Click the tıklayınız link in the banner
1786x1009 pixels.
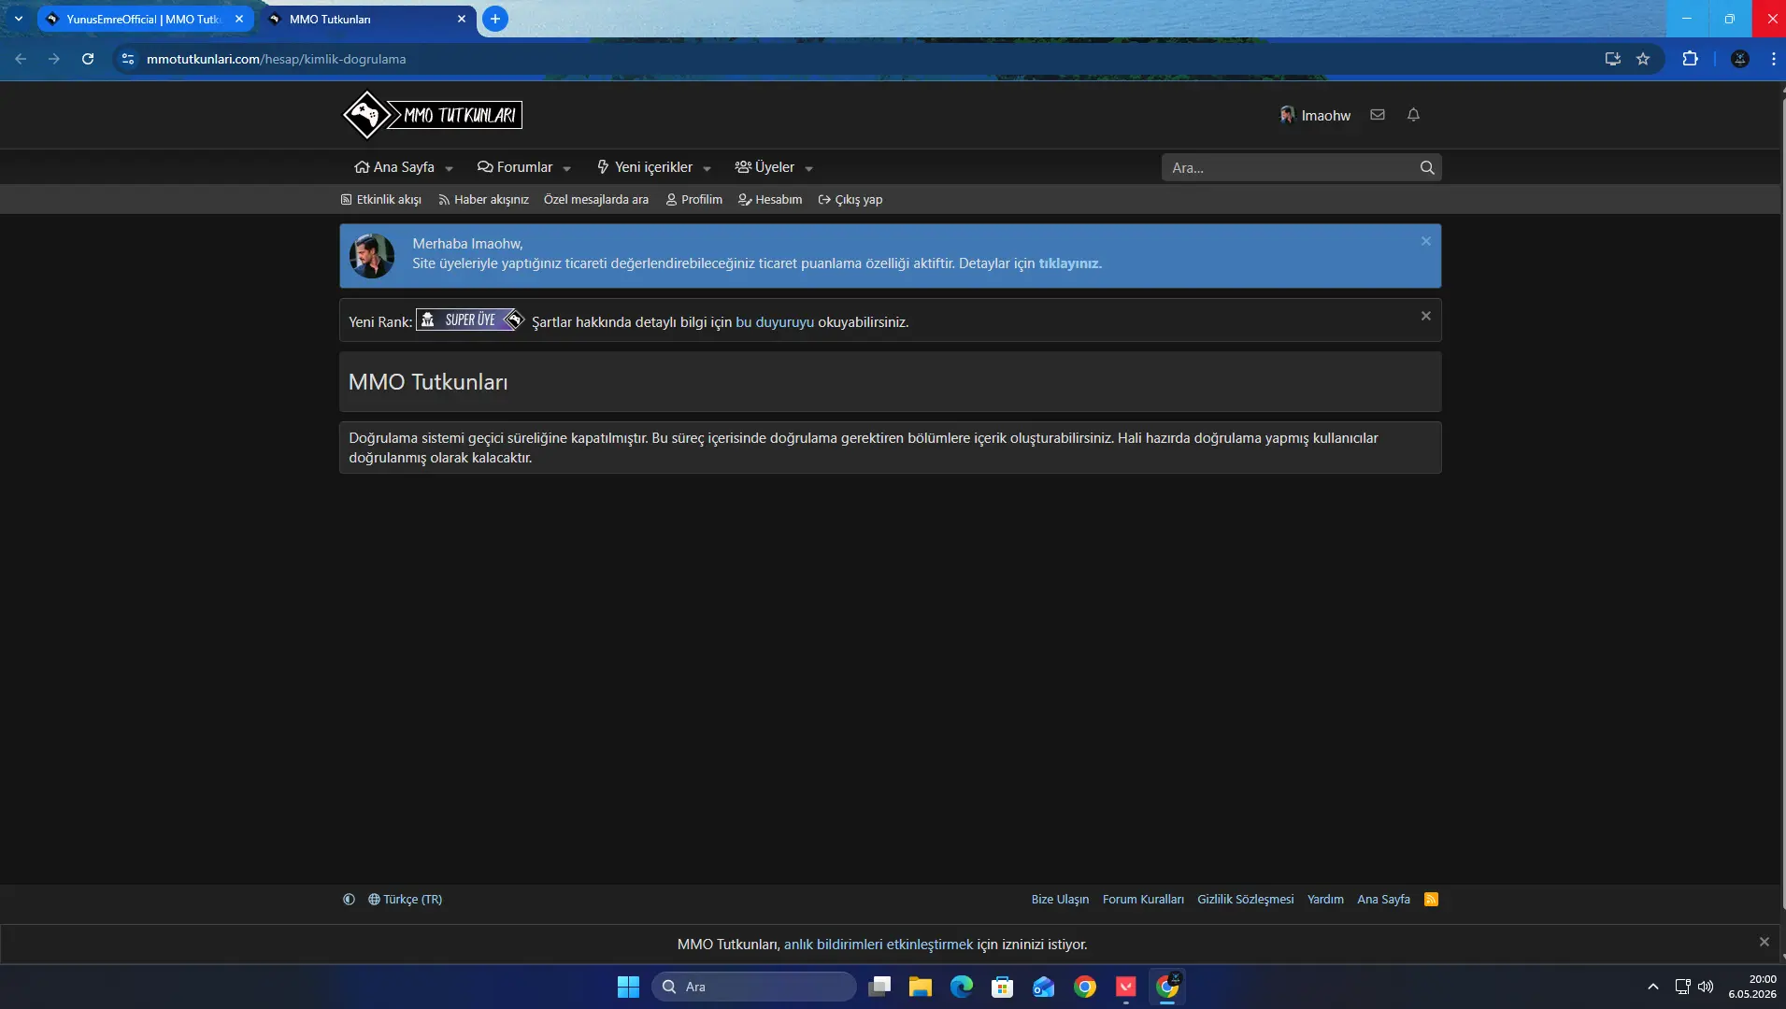coord(1070,264)
